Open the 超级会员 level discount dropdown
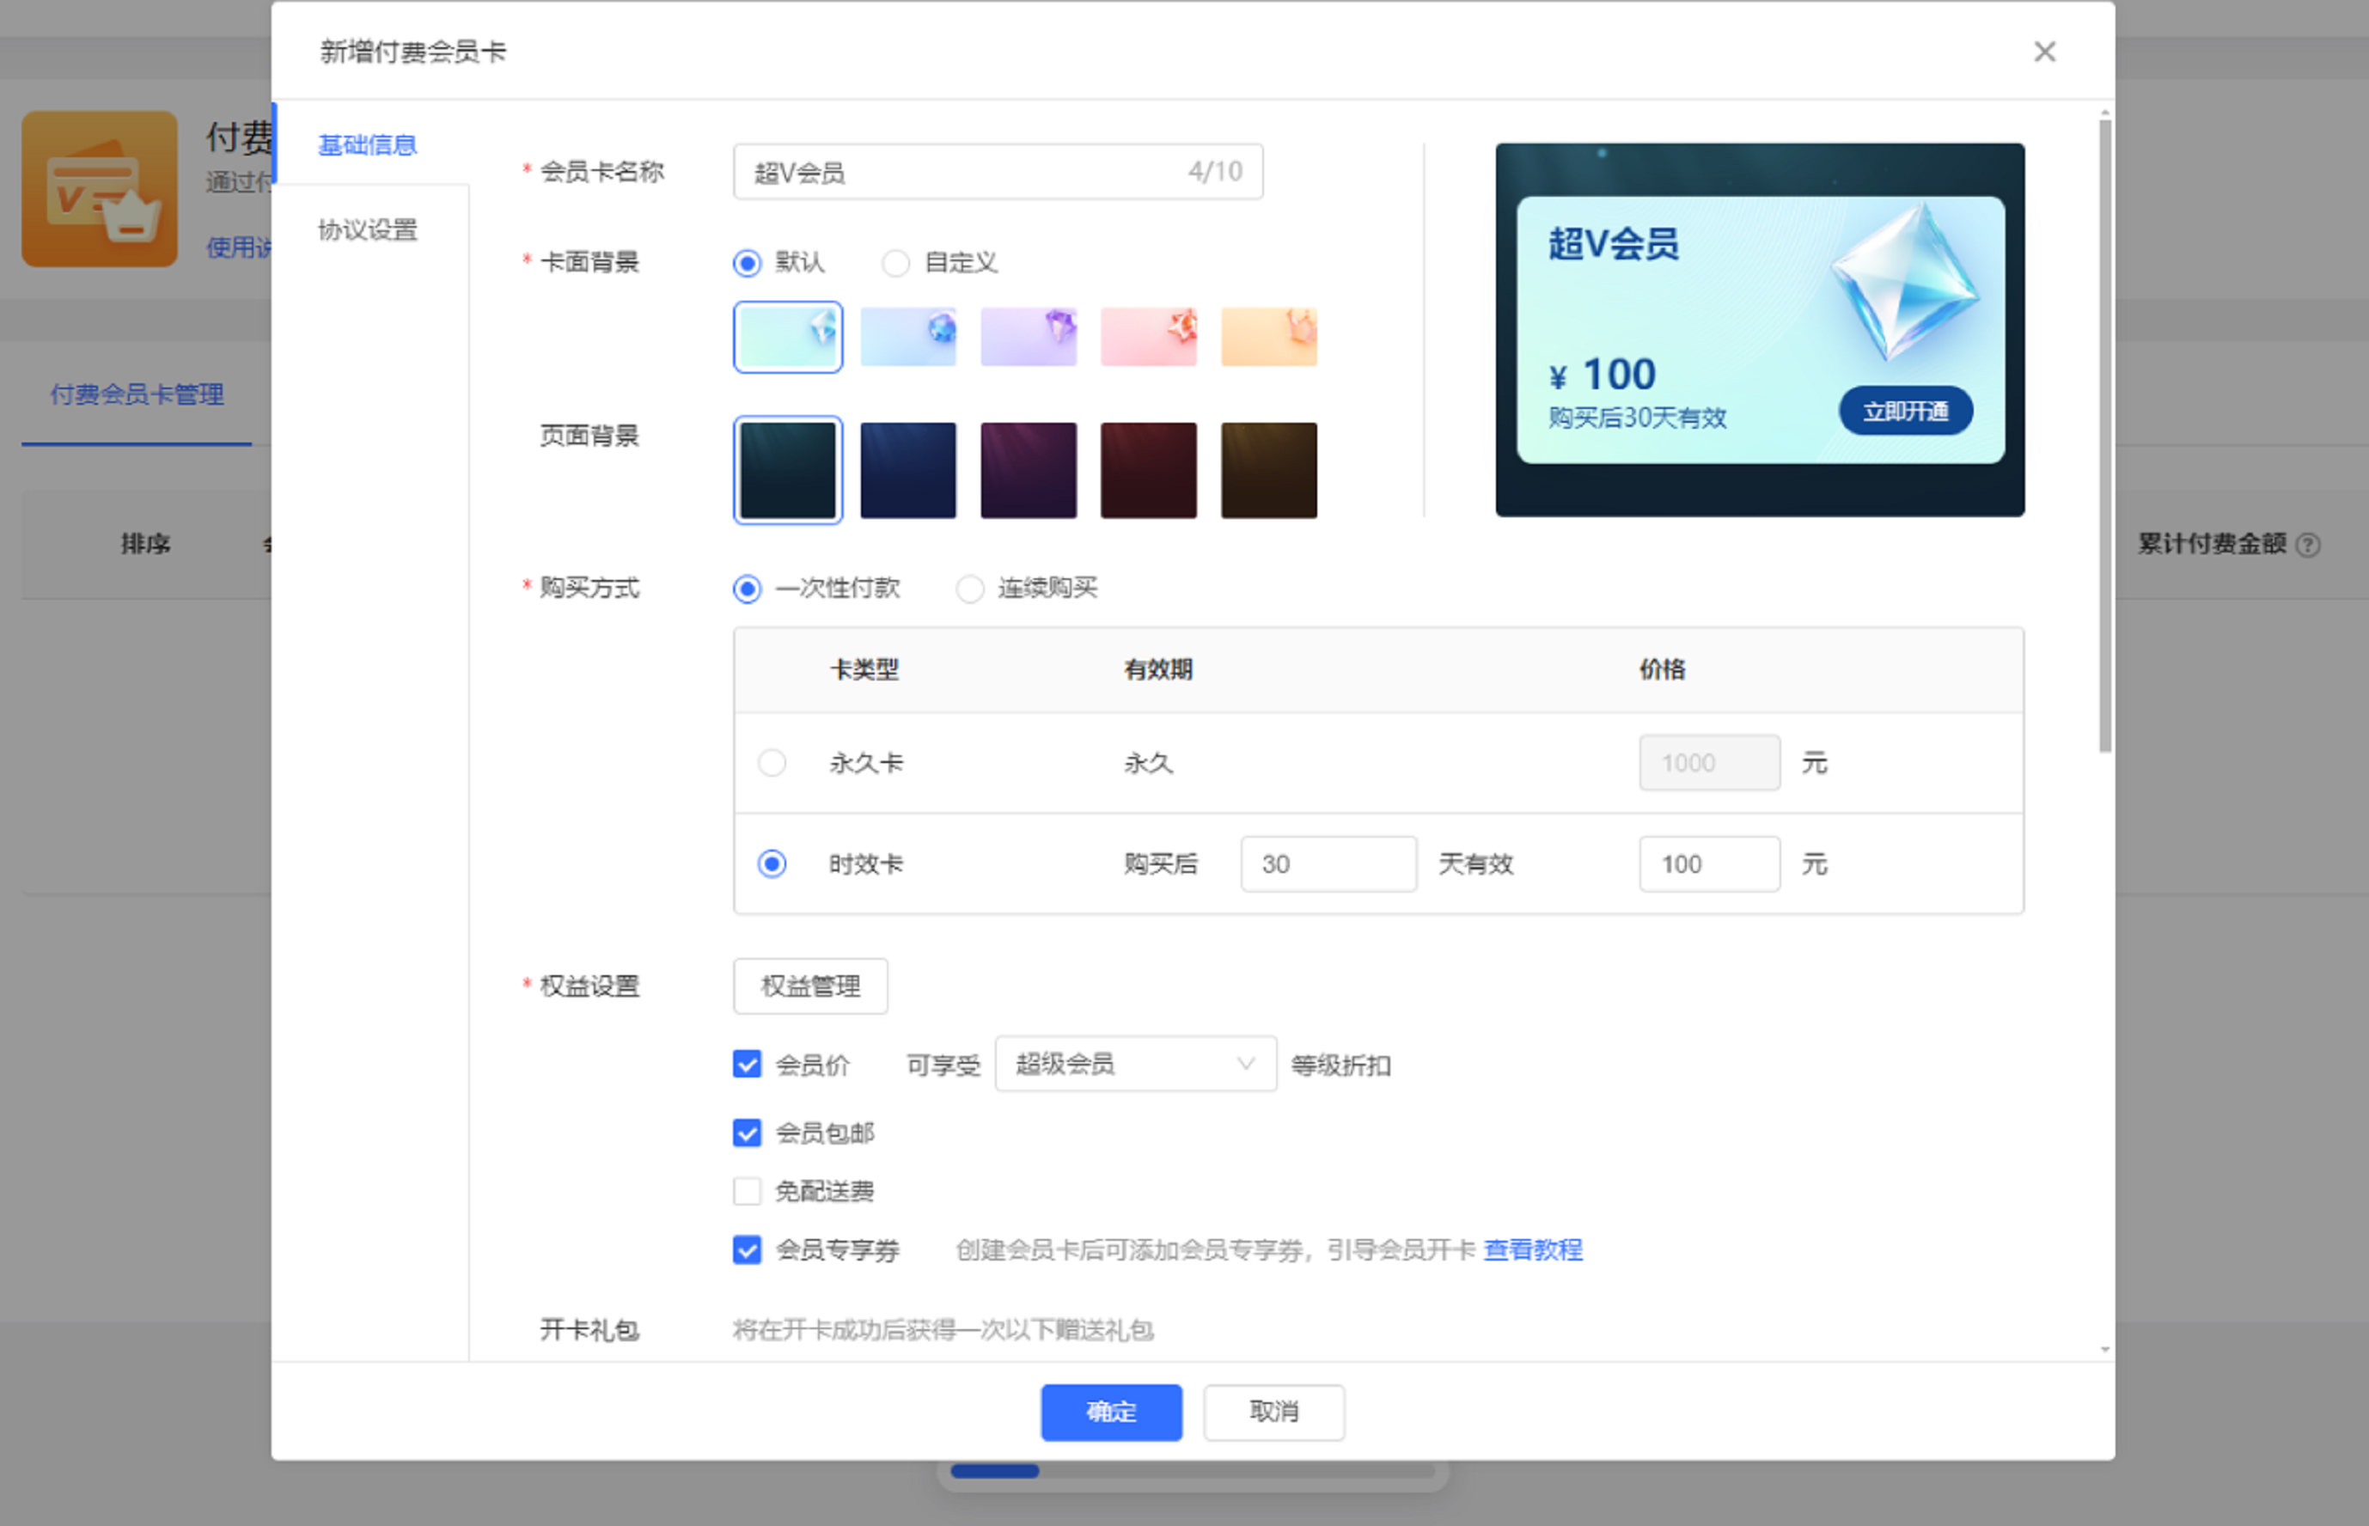This screenshot has height=1526, width=2369. (x=1134, y=1065)
